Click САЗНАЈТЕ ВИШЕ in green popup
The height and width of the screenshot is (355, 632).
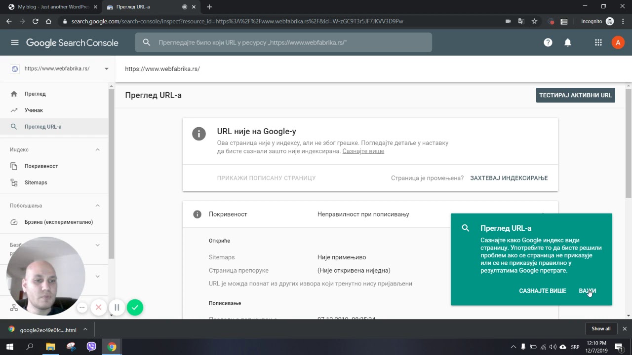(543, 291)
